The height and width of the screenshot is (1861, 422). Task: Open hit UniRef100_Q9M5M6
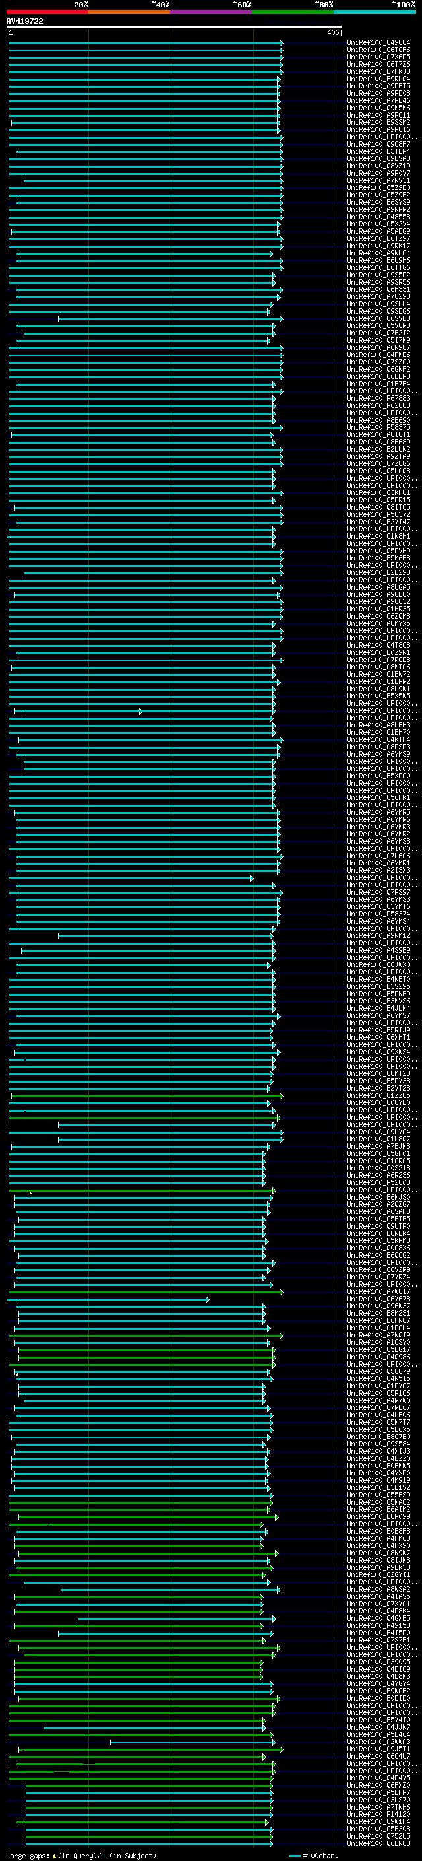(378, 108)
